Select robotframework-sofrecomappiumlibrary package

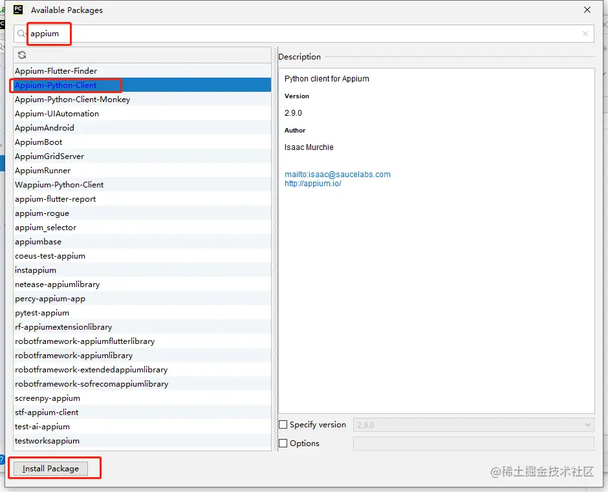pyautogui.click(x=142, y=383)
